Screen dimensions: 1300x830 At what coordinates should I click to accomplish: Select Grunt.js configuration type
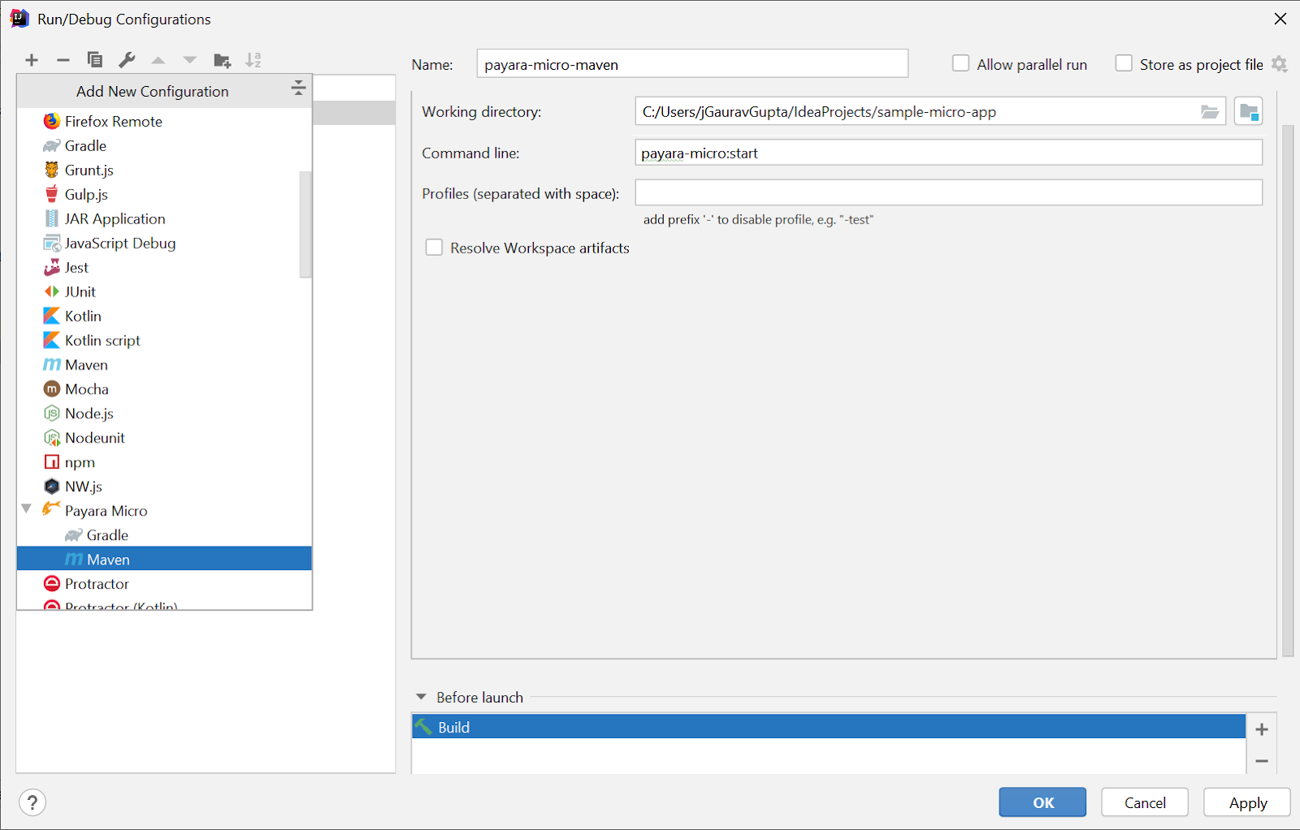tap(164, 170)
